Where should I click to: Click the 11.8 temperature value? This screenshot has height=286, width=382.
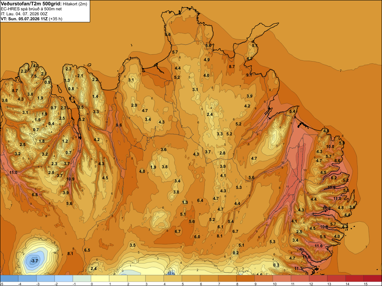click(306, 257)
